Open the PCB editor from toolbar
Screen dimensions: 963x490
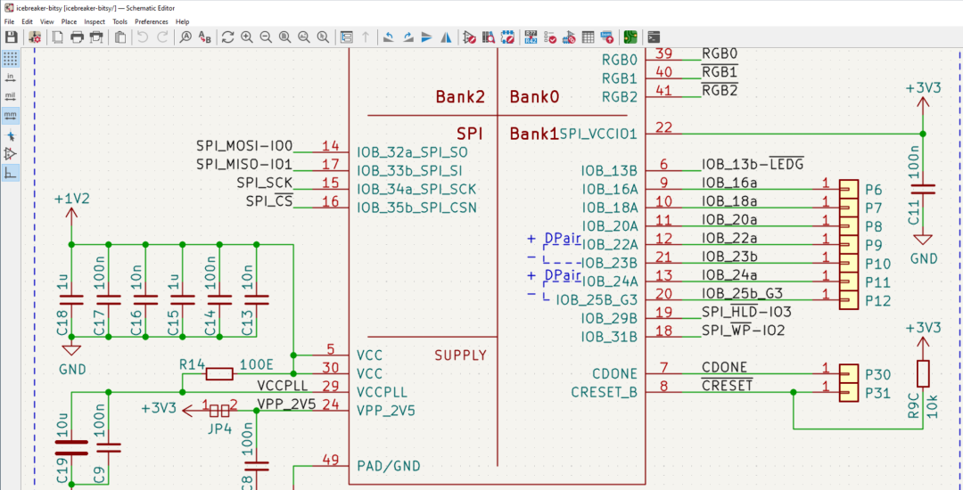coord(630,37)
